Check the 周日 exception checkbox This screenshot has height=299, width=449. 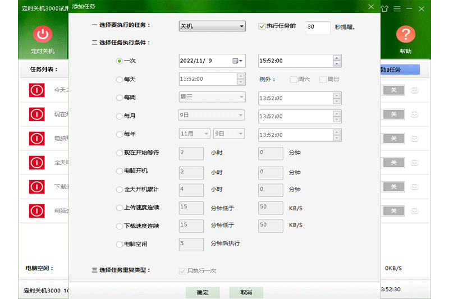tap(323, 80)
